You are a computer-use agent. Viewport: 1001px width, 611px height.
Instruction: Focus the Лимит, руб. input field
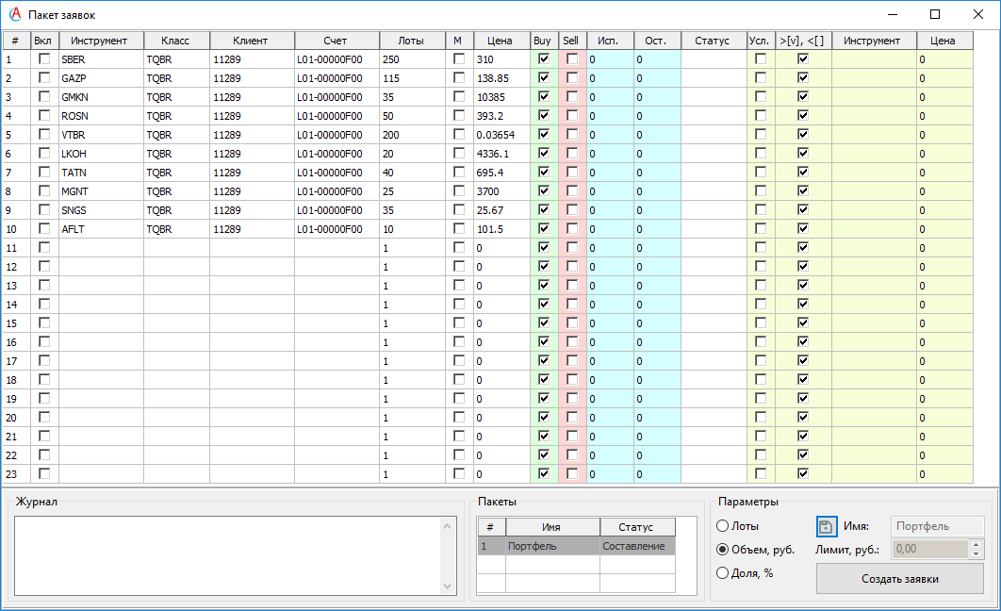[930, 549]
